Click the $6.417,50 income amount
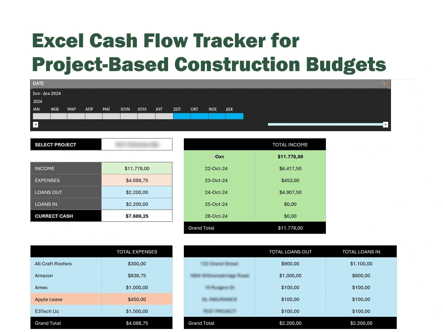This screenshot has width=443, height=332. [290, 168]
